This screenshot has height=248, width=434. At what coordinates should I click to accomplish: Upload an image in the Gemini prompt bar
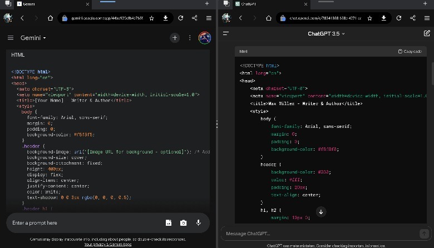tap(169, 223)
